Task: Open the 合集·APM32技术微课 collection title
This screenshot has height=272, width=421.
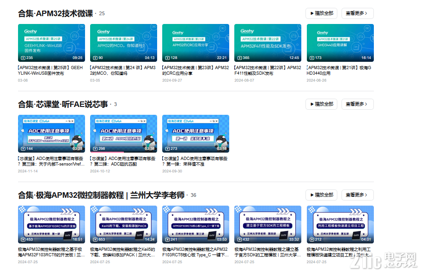Action: coord(55,13)
